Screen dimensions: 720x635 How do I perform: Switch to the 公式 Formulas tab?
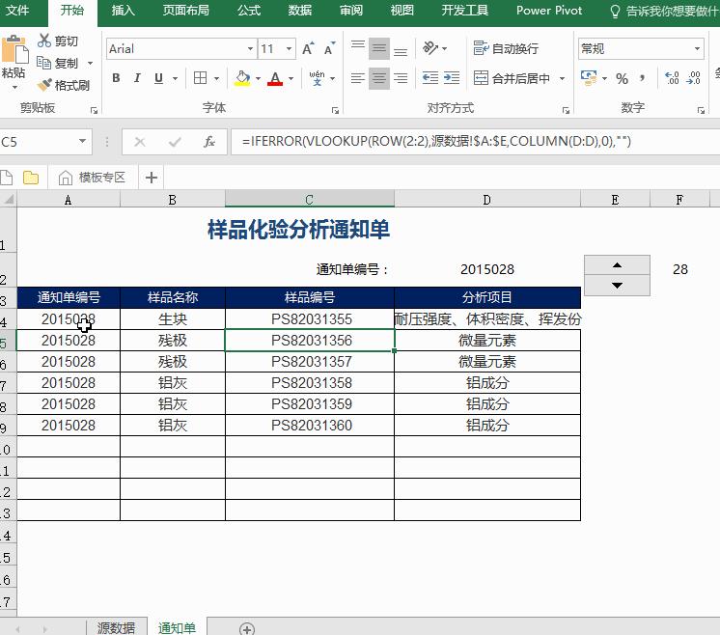pyautogui.click(x=249, y=10)
